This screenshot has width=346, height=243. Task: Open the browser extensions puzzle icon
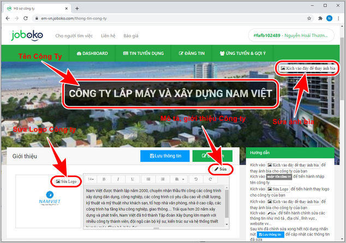320,19
